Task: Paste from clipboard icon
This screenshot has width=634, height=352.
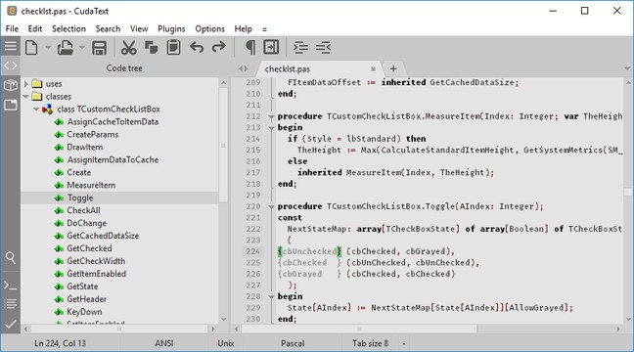Action: pos(174,48)
